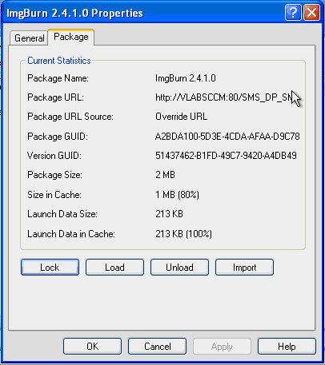
Task: Click the Apply button
Action: pyautogui.click(x=222, y=347)
